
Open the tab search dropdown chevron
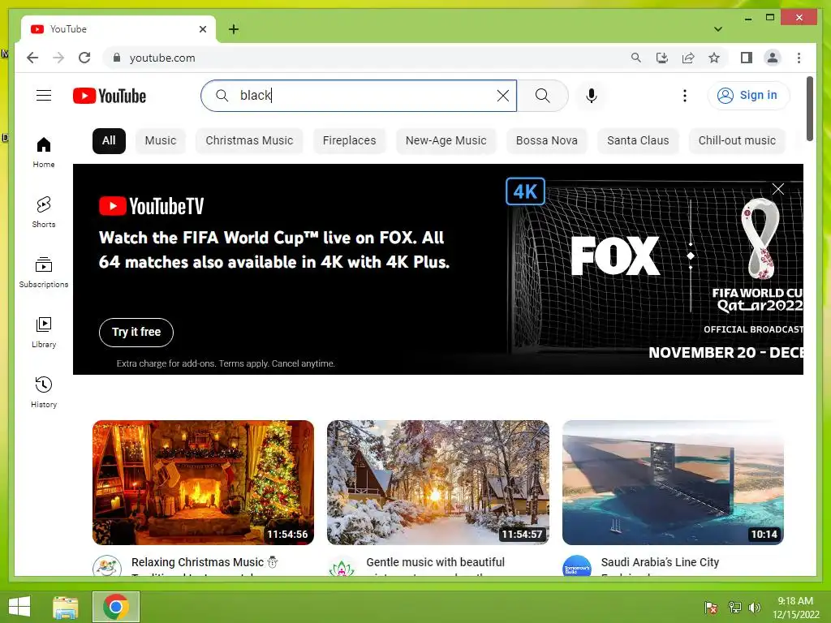[x=718, y=29]
